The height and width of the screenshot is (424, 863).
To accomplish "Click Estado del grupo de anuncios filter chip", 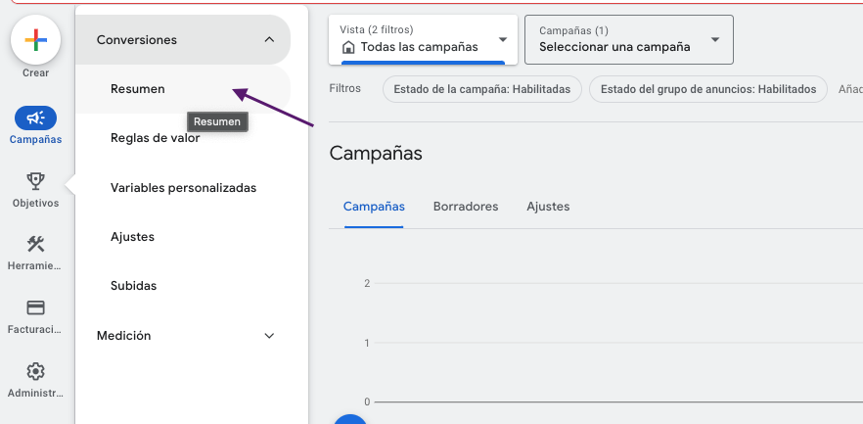I will [708, 89].
